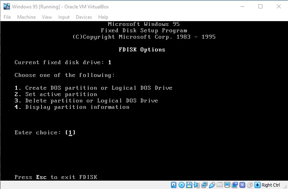Click the shared folders status icon
This screenshot has height=189, width=288.
pos(219,185)
